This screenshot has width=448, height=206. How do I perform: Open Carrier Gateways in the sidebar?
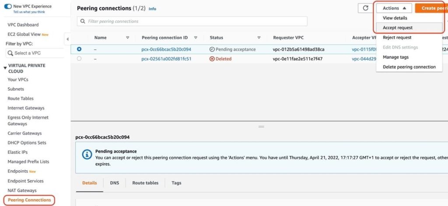[24, 133]
